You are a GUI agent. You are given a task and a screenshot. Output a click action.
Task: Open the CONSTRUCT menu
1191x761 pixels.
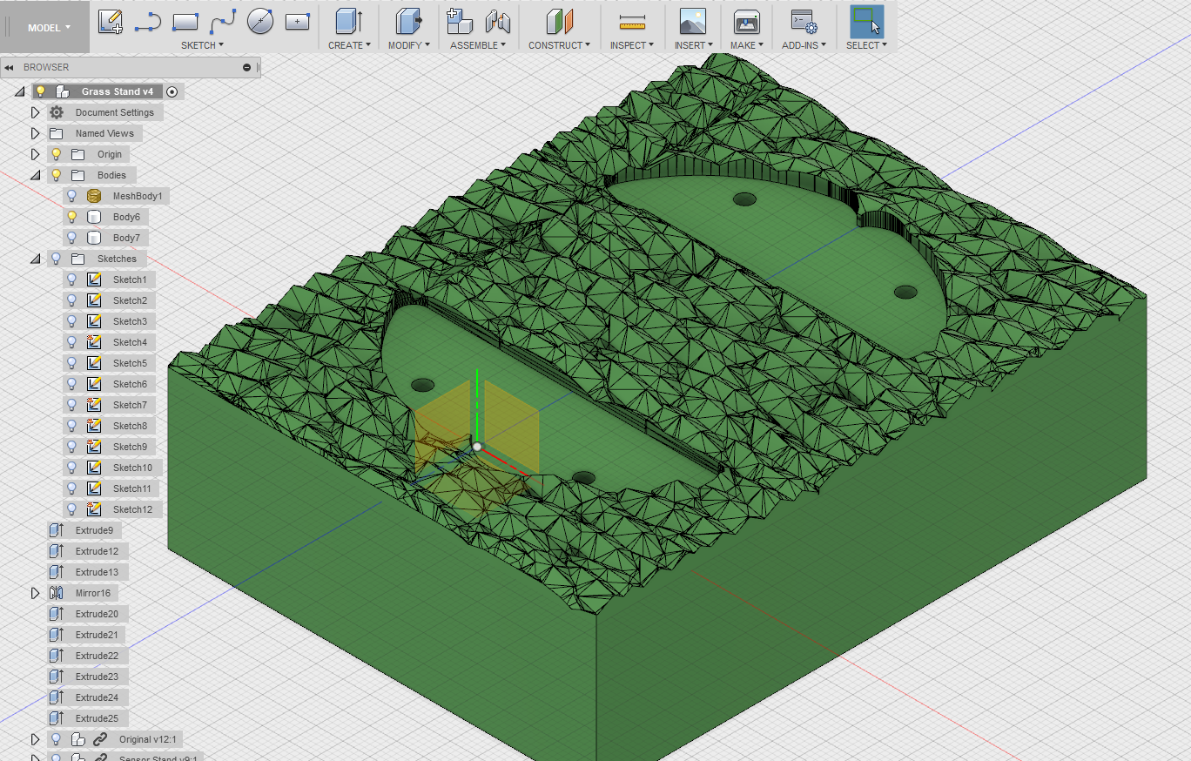click(x=560, y=45)
